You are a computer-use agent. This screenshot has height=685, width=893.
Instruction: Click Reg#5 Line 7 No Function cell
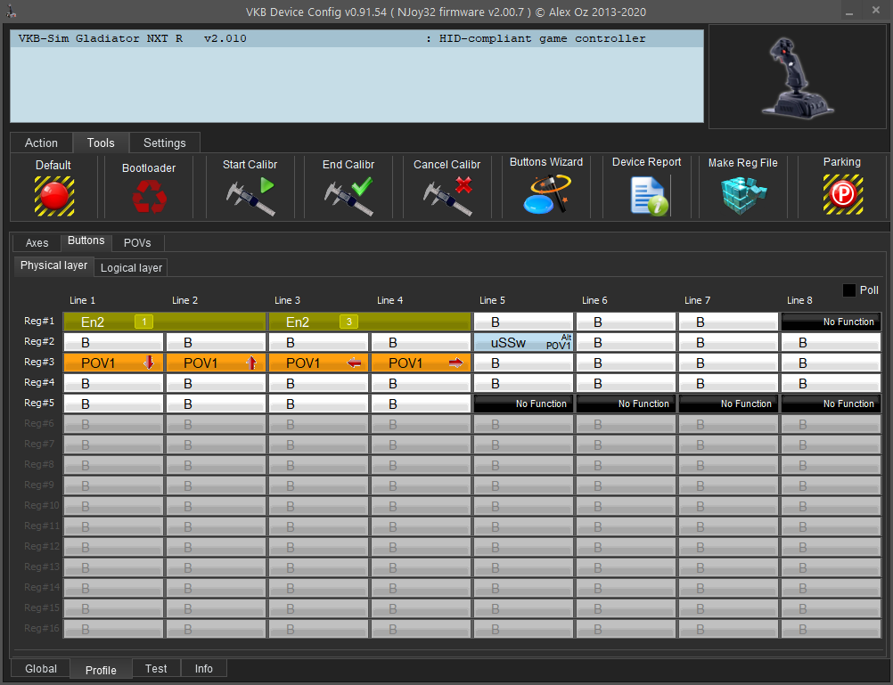[728, 404]
